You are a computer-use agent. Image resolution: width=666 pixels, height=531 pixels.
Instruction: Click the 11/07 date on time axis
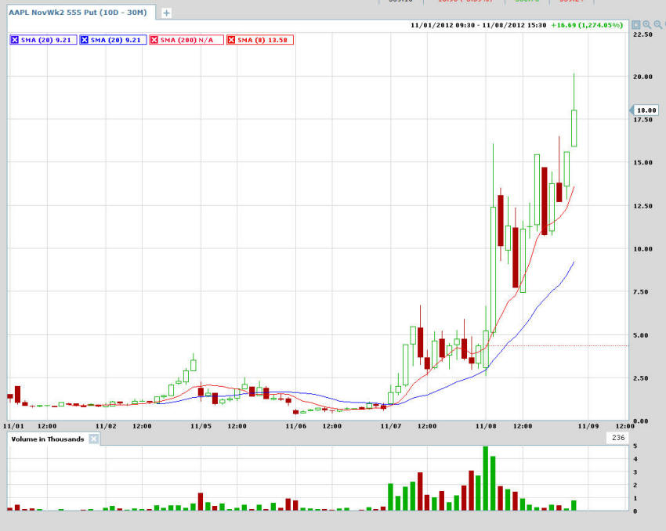(x=390, y=427)
